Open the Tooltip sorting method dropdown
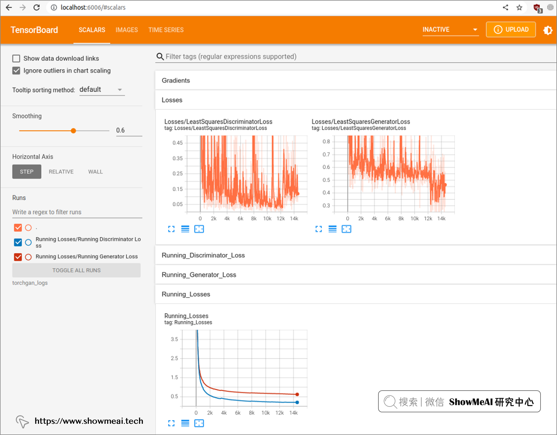Screen dimensions: 557x435 pyautogui.click(x=102, y=90)
